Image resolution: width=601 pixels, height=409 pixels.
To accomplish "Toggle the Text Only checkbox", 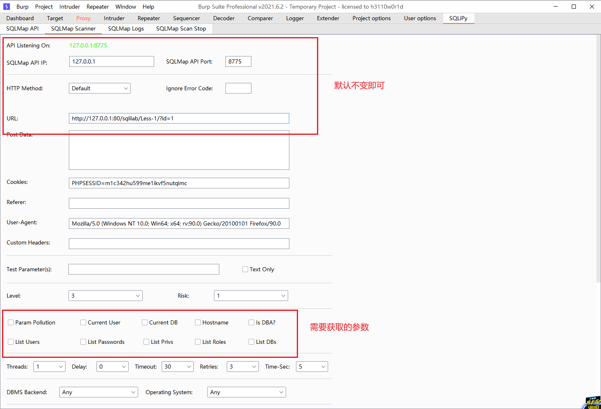I will pos(245,269).
